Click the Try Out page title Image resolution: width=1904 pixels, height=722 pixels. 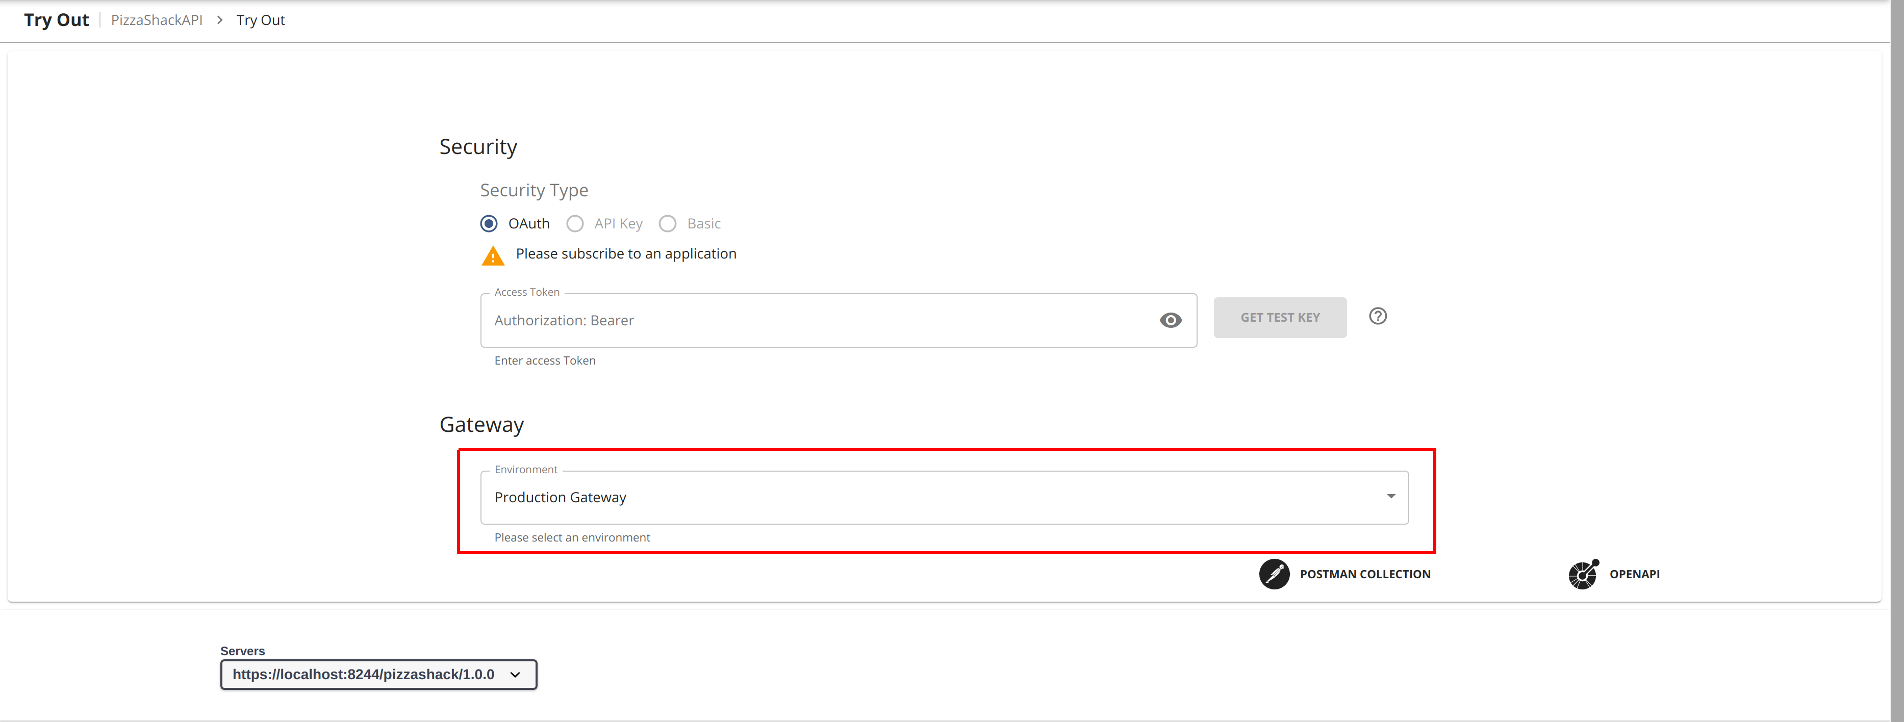56,20
